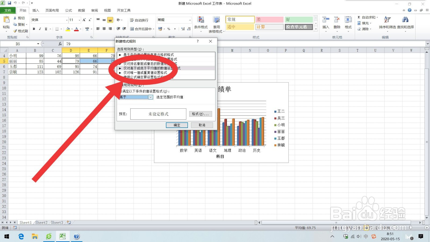Apply the green 好 (Good) cell style
Viewport: 430px width, 242px height.
pyautogui.click(x=299, y=20)
